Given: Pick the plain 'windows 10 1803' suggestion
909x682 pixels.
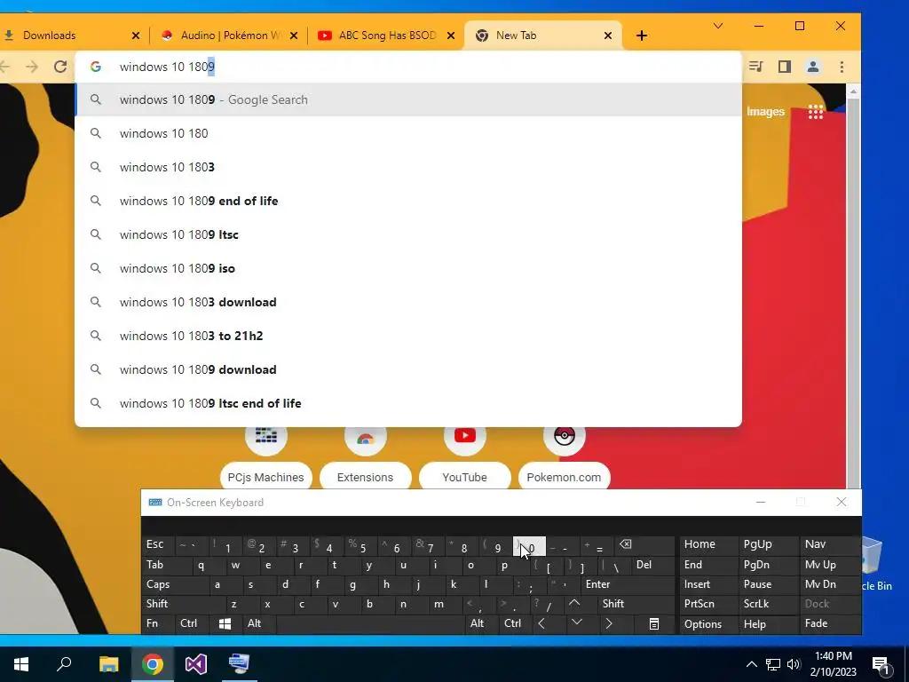Looking at the screenshot, I should click(x=408, y=167).
